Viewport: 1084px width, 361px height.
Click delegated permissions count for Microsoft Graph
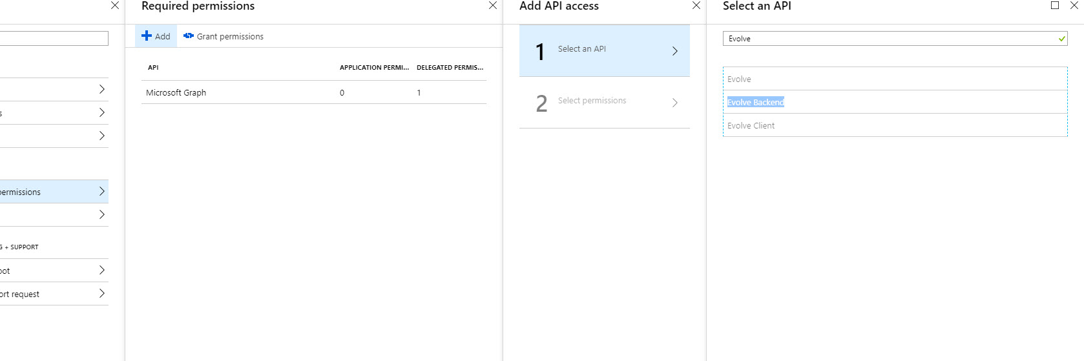[419, 92]
